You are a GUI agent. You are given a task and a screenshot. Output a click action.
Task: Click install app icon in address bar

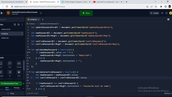(x=147, y=6)
